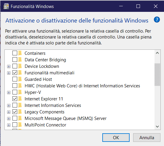164x146 pixels.
Task: Expand the Legacy Components node
Action: point(9,112)
